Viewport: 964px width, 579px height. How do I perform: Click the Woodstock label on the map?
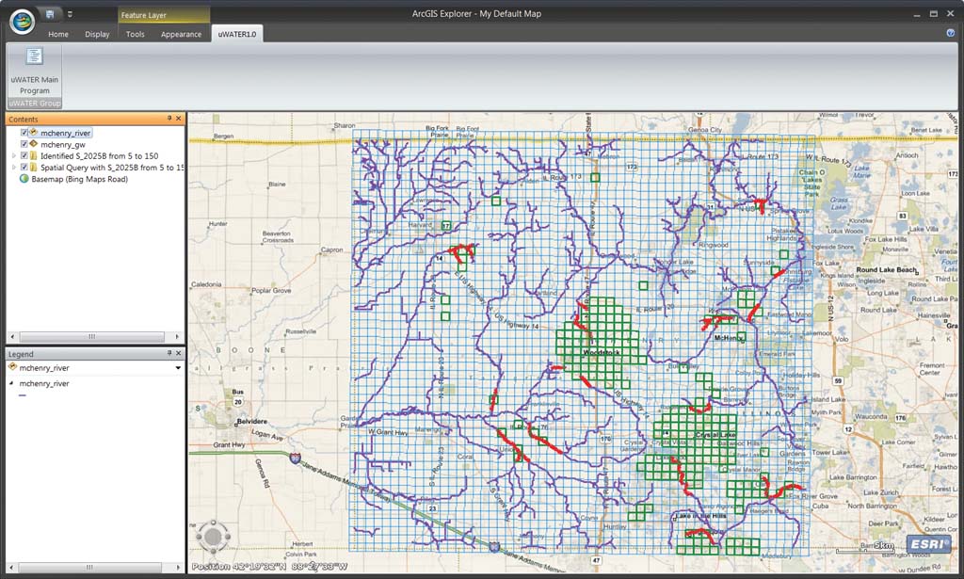pos(602,353)
